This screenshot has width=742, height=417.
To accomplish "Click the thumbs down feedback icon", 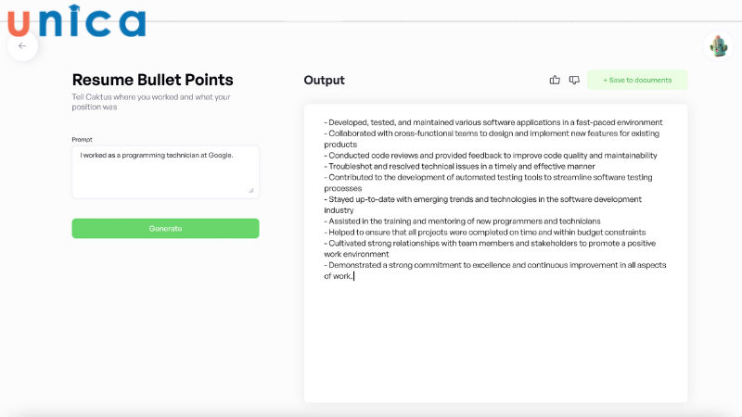I will [574, 80].
